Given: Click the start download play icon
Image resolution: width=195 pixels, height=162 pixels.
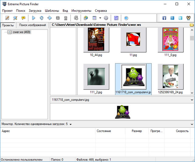Looking at the screenshot, I should pos(34,18).
